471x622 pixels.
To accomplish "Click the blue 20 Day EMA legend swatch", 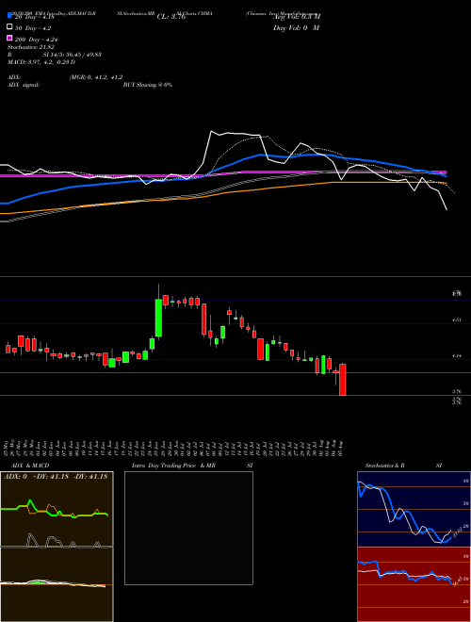I will 9,17.
